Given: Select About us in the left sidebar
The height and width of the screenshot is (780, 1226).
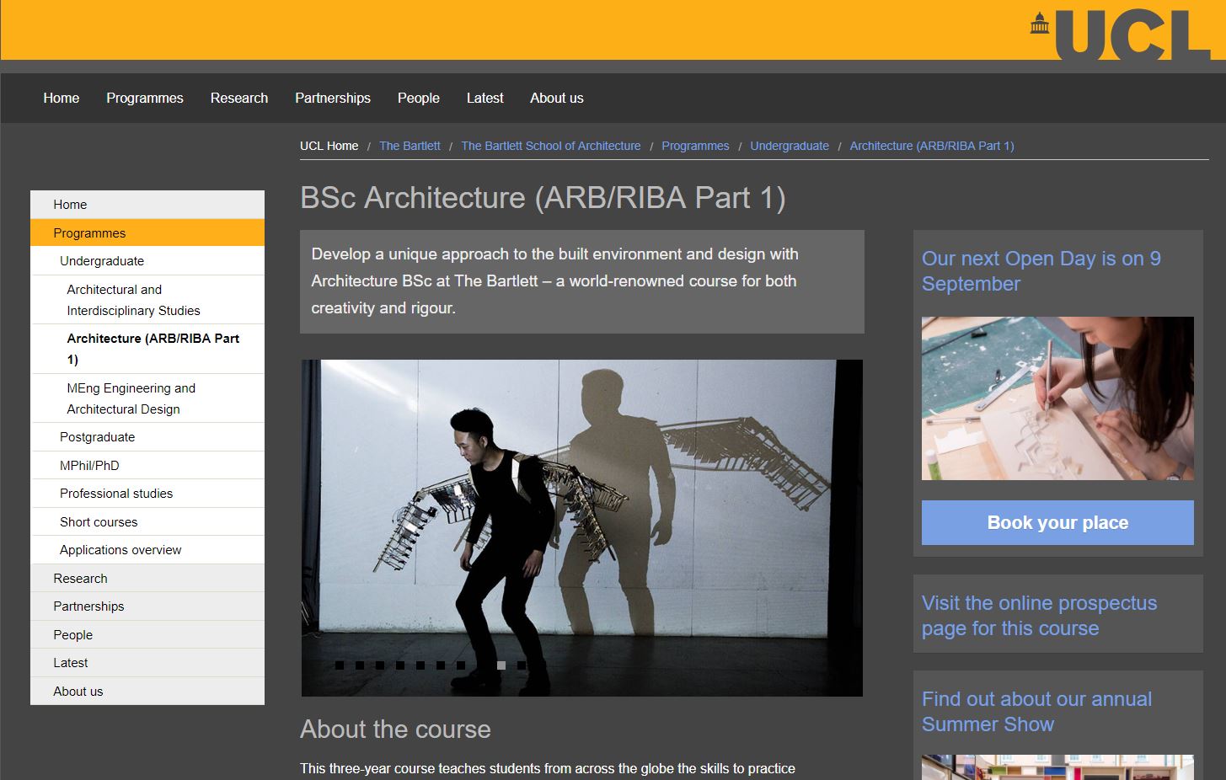Looking at the screenshot, I should point(147,691).
